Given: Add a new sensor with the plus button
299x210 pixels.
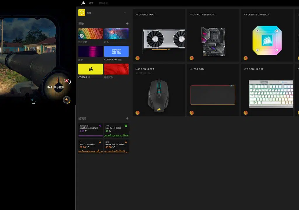Looking at the screenshot, I should tap(127, 118).
